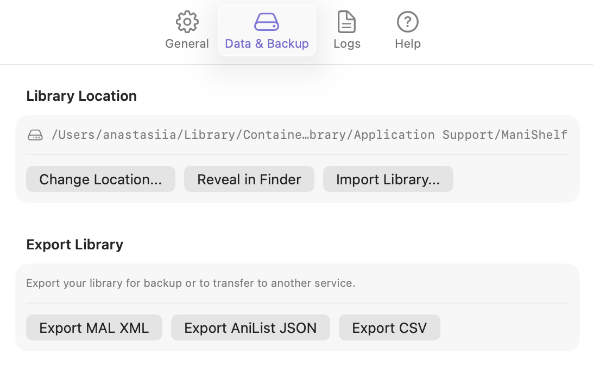This screenshot has width=593, height=373.
Task: Export library as MAL XML
Action: pos(94,327)
